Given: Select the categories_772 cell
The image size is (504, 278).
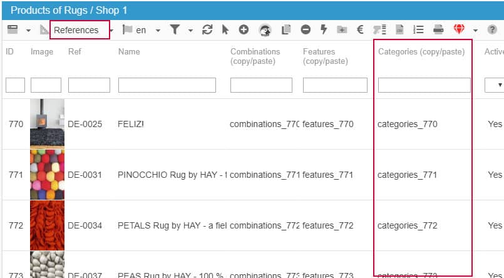Looking at the screenshot, I should click(407, 225).
